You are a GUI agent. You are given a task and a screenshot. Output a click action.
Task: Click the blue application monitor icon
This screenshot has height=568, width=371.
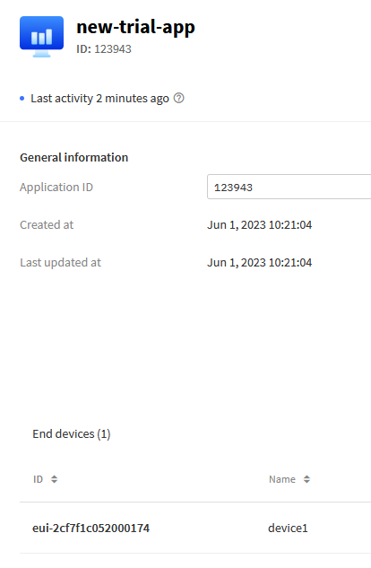pos(41,37)
